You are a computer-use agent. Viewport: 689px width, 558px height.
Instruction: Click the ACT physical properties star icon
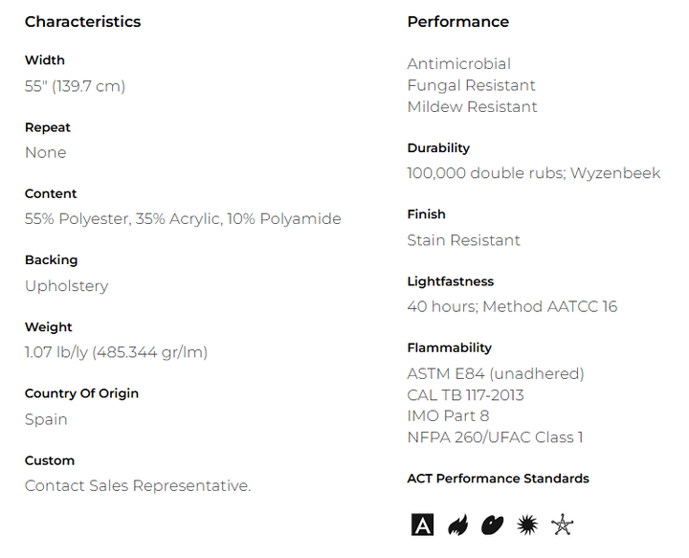pos(563,525)
